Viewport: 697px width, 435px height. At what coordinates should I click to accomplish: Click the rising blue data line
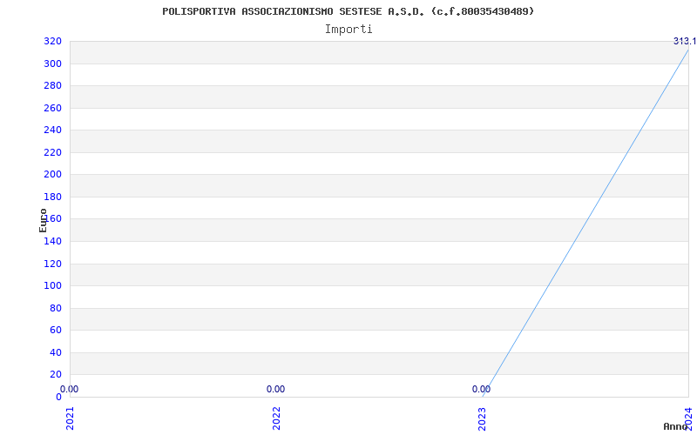585,223
